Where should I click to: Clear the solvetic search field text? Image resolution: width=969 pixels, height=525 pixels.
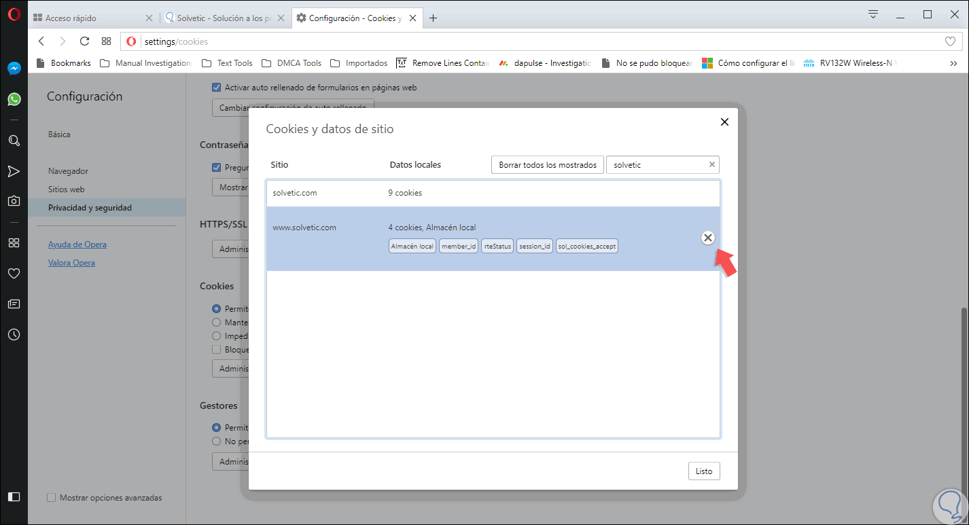[x=712, y=164]
